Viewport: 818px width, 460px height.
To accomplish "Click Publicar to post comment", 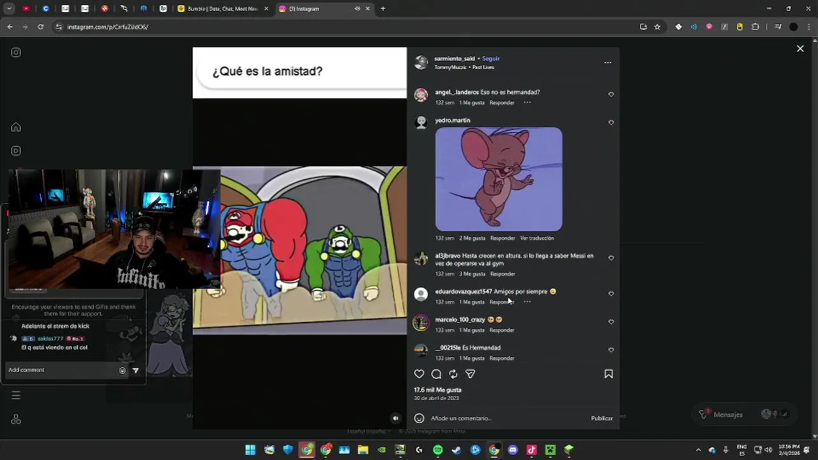I will click(602, 418).
